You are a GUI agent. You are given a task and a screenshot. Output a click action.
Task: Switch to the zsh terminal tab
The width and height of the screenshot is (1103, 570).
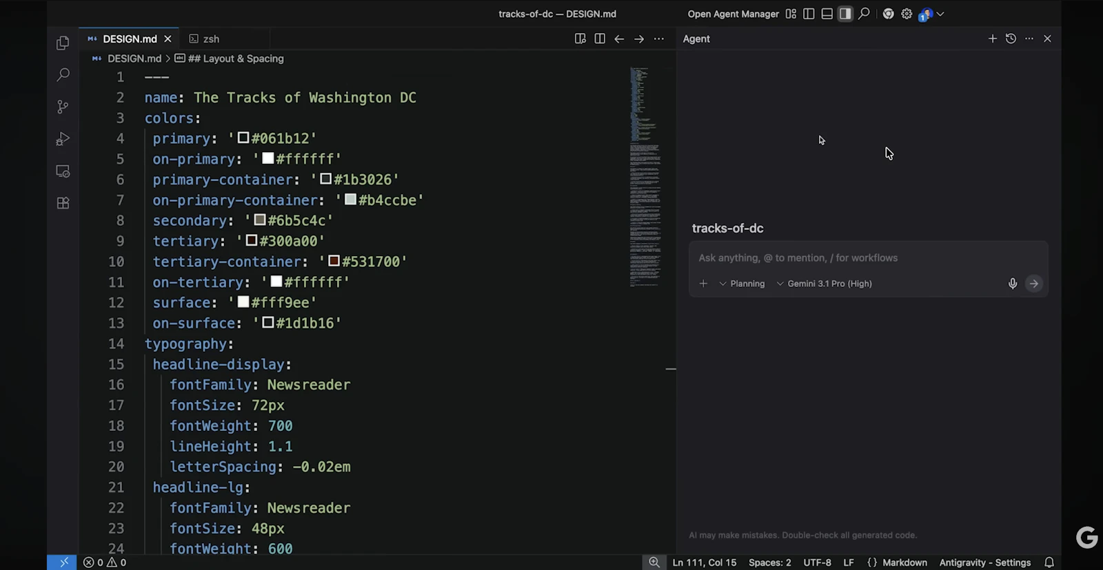tap(205, 39)
